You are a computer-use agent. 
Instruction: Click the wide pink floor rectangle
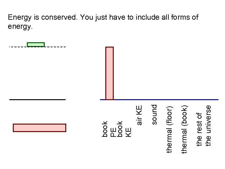39,128
